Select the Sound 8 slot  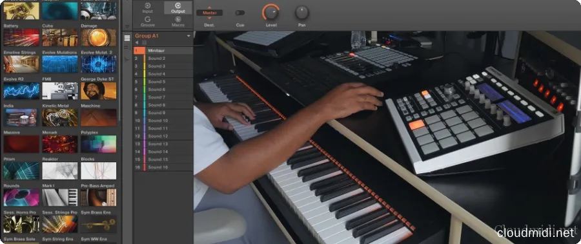click(163, 105)
